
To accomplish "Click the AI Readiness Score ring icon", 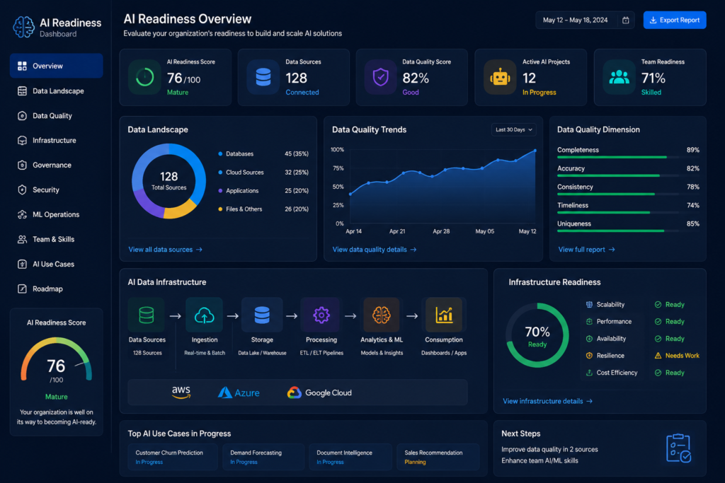I will pos(144,77).
